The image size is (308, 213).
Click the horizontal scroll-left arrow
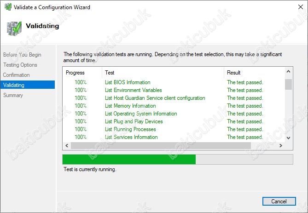tap(67, 145)
